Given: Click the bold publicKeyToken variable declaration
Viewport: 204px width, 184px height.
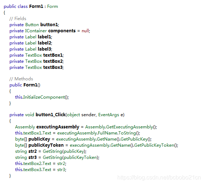Looking at the screenshot, I should tap(46, 145).
